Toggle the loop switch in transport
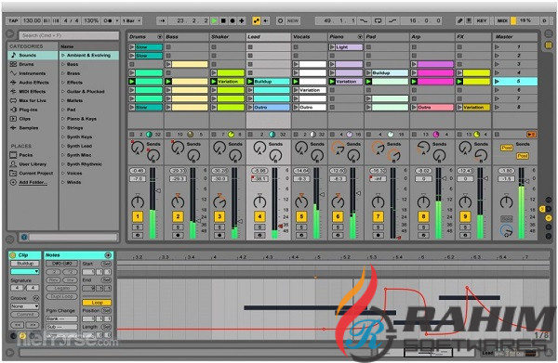Viewport: 558px width, 363px height. coord(378,21)
